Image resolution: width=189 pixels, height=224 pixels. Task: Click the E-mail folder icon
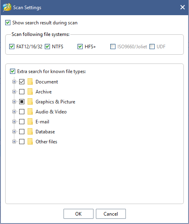coord(30,121)
